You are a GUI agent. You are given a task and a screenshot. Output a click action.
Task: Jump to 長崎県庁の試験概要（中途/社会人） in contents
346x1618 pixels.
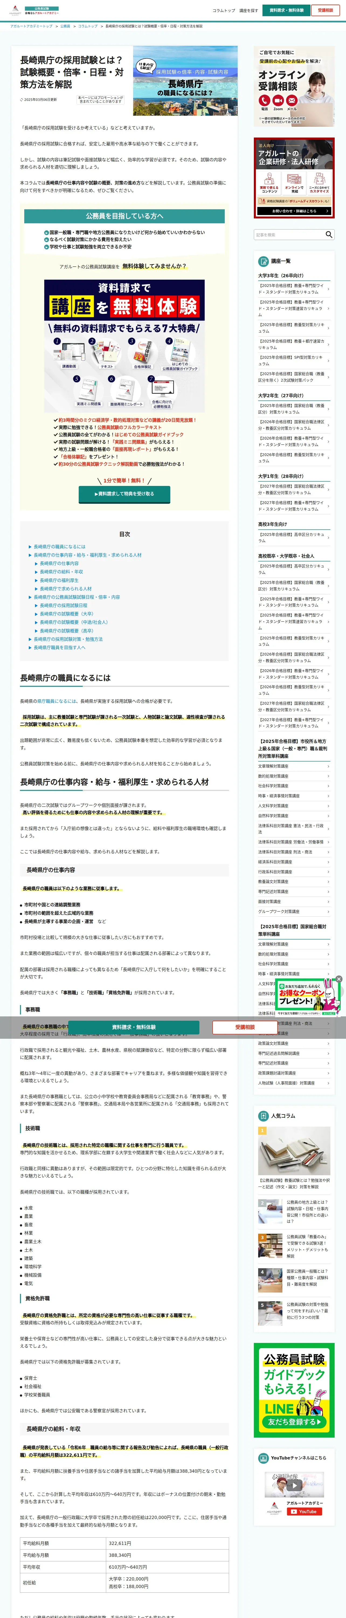click(74, 622)
